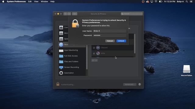195x109 pixels.
Task: Click the Creative Cloud menu bar icon
Action: (147, 2)
